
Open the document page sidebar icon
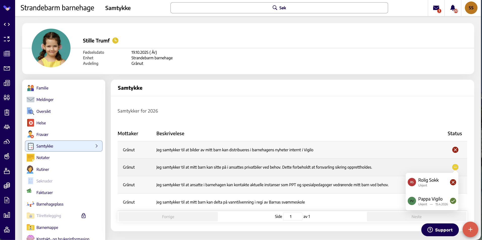pyautogui.click(x=7, y=200)
